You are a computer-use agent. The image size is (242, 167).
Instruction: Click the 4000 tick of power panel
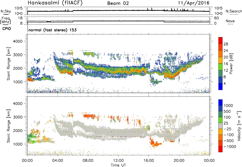click(x=18, y=41)
